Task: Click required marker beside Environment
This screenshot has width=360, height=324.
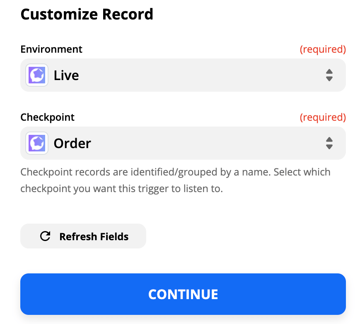Action: click(x=323, y=49)
